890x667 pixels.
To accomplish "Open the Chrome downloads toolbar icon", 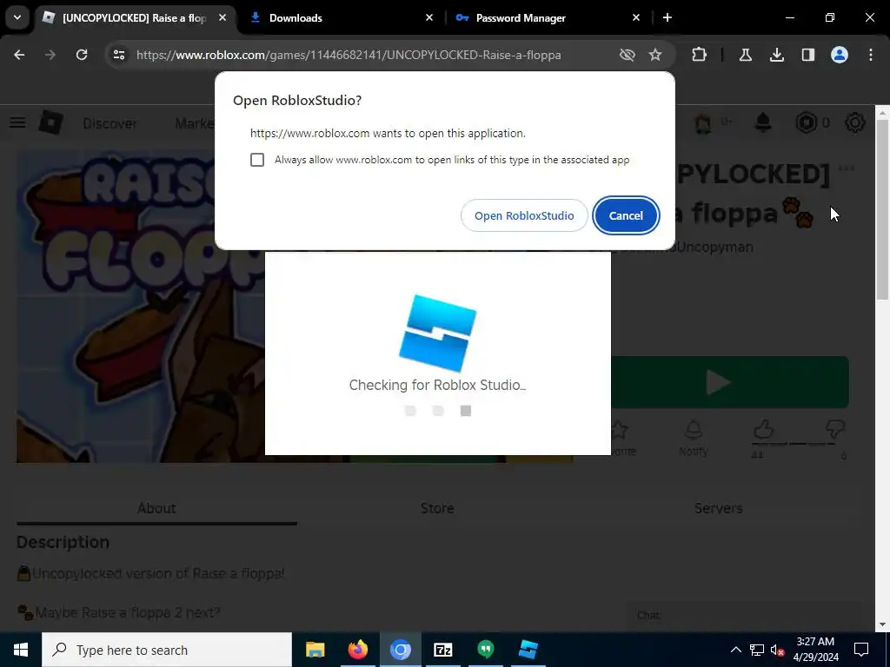I will (776, 55).
